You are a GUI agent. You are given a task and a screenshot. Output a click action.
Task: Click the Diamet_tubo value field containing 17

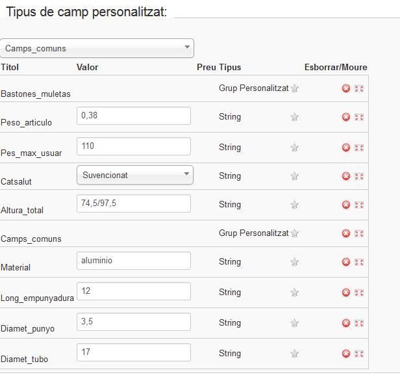(134, 352)
